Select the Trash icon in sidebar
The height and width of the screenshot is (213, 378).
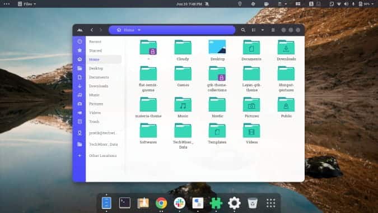tap(80, 122)
